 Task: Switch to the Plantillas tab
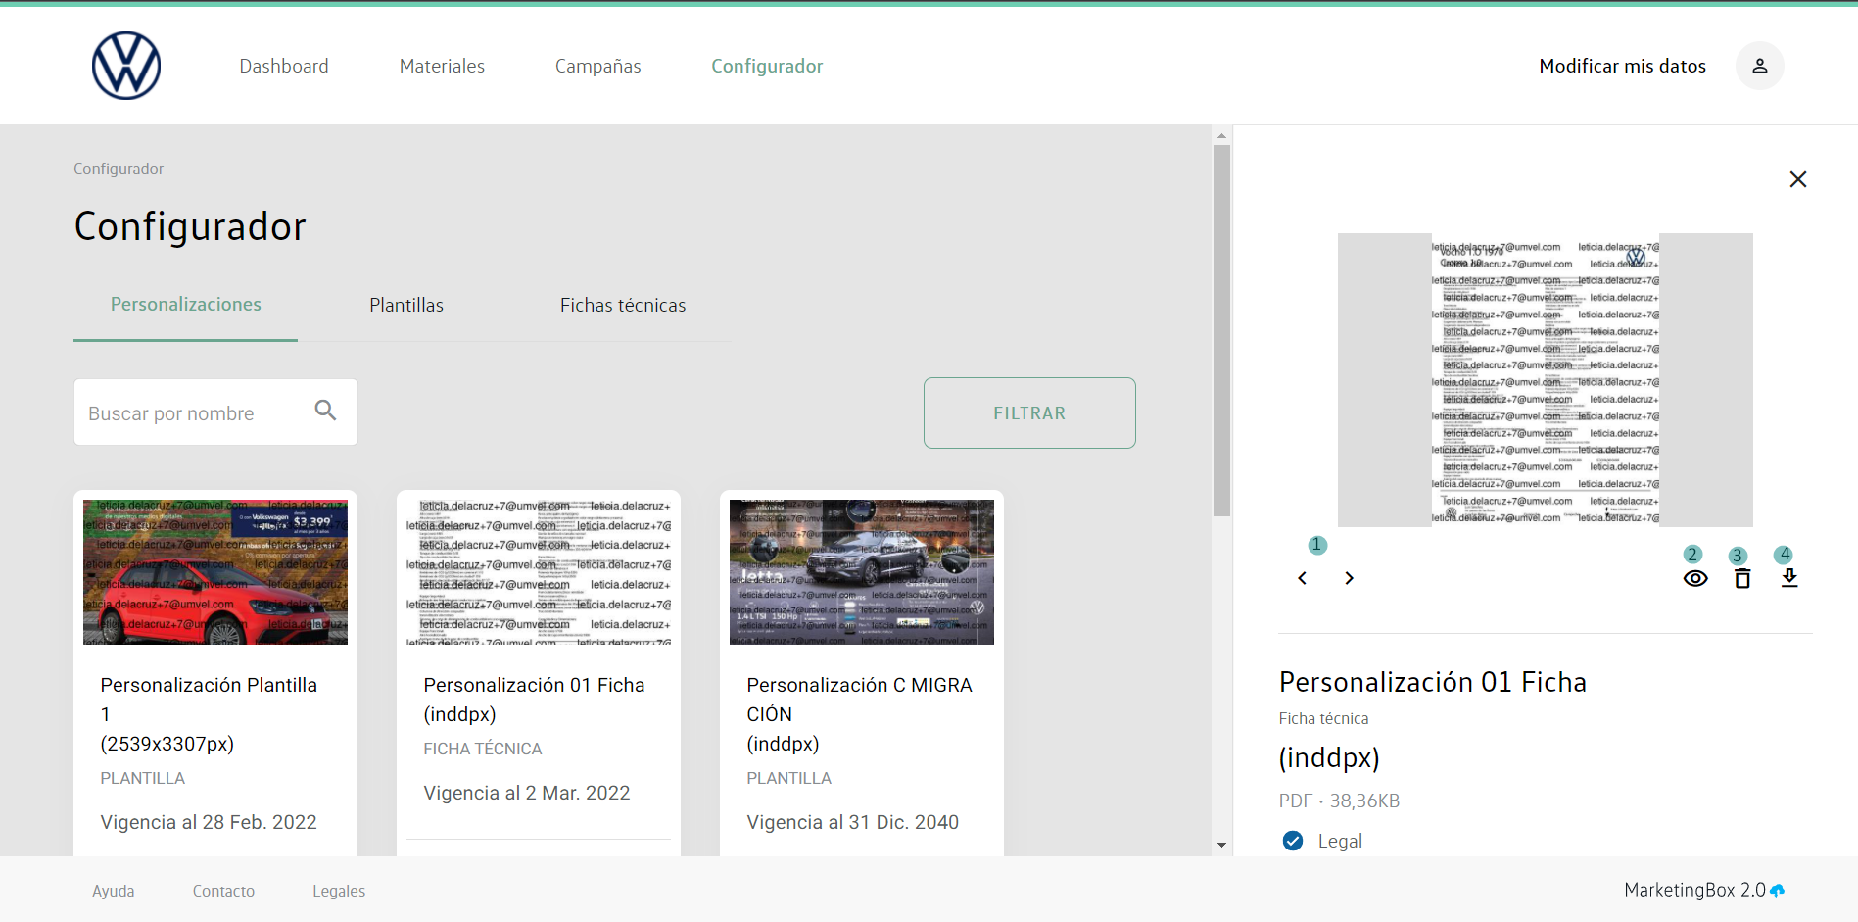coord(406,305)
